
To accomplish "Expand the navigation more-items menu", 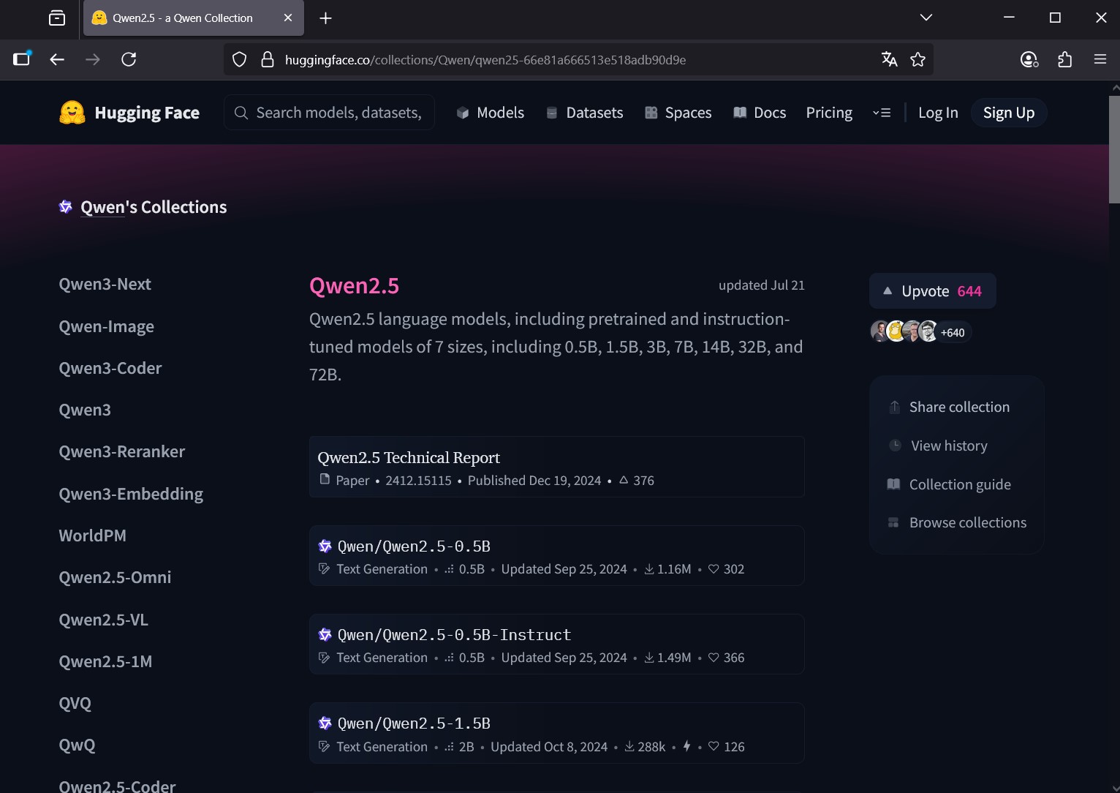I will coord(882,113).
